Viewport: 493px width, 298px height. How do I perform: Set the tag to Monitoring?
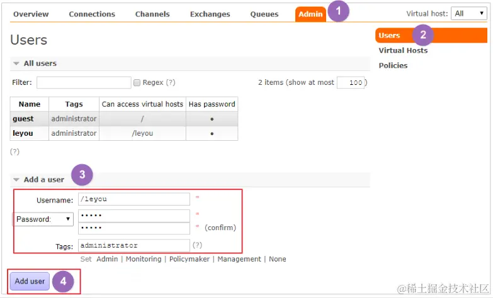tap(144, 259)
